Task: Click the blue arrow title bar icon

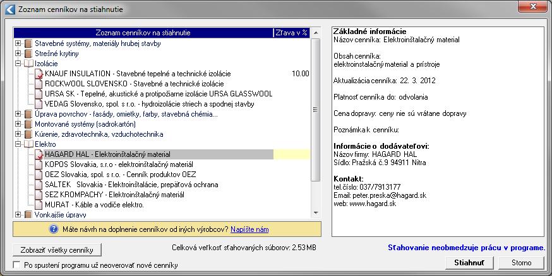Action: point(10,9)
